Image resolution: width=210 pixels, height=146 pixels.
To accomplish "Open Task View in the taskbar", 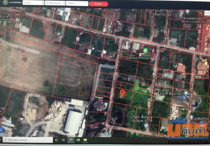I will click(63, 140).
